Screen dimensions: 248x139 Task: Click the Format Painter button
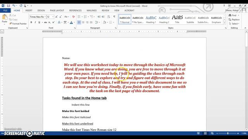click(18, 24)
